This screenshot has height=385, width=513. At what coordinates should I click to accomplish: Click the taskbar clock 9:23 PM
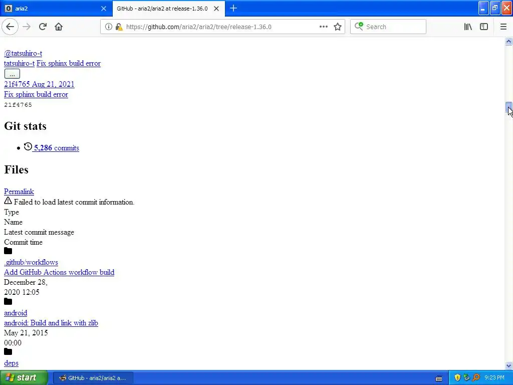click(494, 378)
